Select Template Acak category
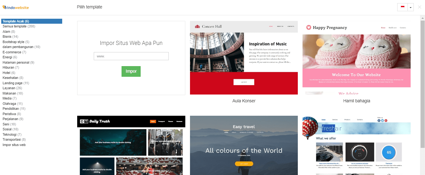The image size is (425, 175). point(32,21)
